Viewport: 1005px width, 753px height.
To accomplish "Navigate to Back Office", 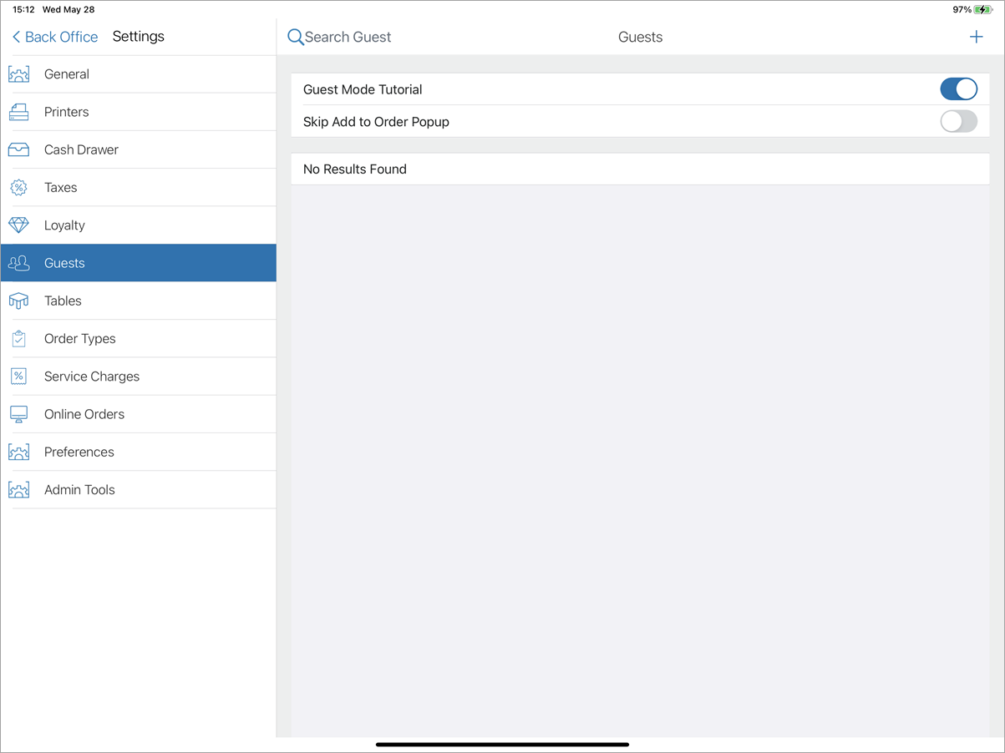I will (x=53, y=37).
